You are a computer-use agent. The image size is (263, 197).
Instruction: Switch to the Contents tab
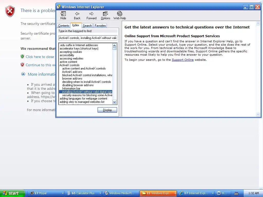coord(64,26)
